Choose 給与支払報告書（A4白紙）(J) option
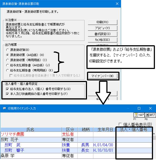Viewport: 156px width, 160px height. (7, 65)
